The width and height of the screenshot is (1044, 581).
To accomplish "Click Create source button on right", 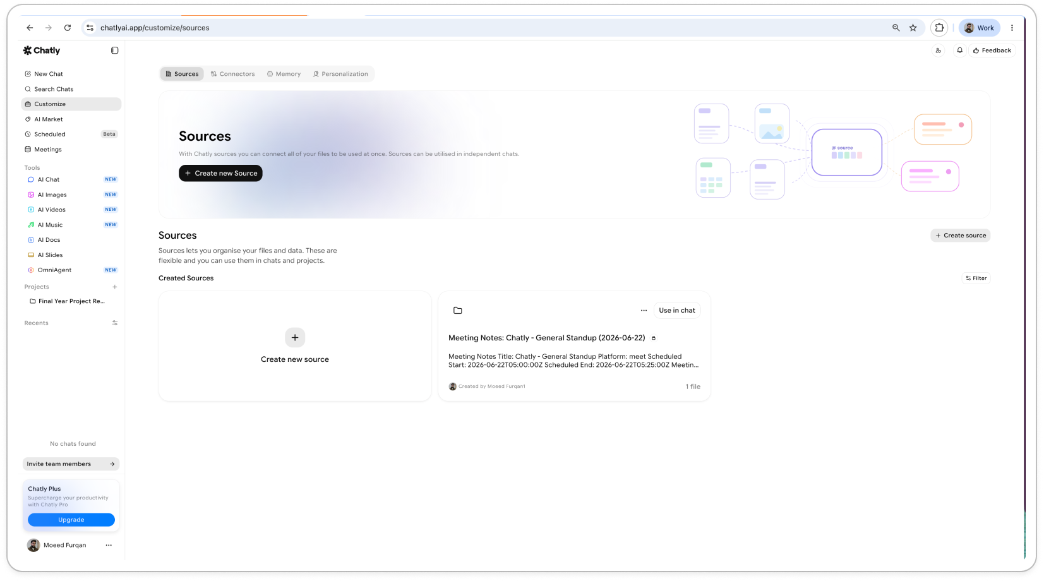I will (x=960, y=236).
